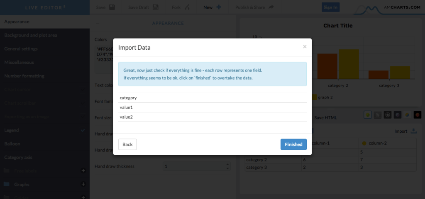Click the column-2 yellow color swatch
The height and width of the screenshot is (199, 425).
coord(364,144)
